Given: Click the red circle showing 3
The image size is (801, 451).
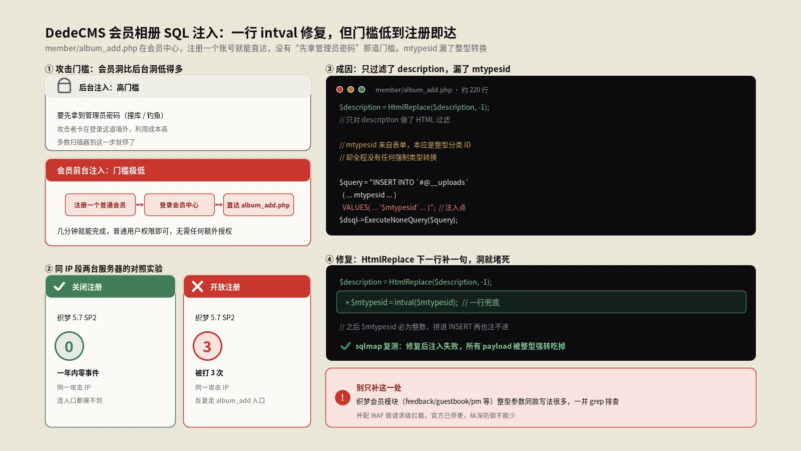Looking at the screenshot, I should 207,346.
